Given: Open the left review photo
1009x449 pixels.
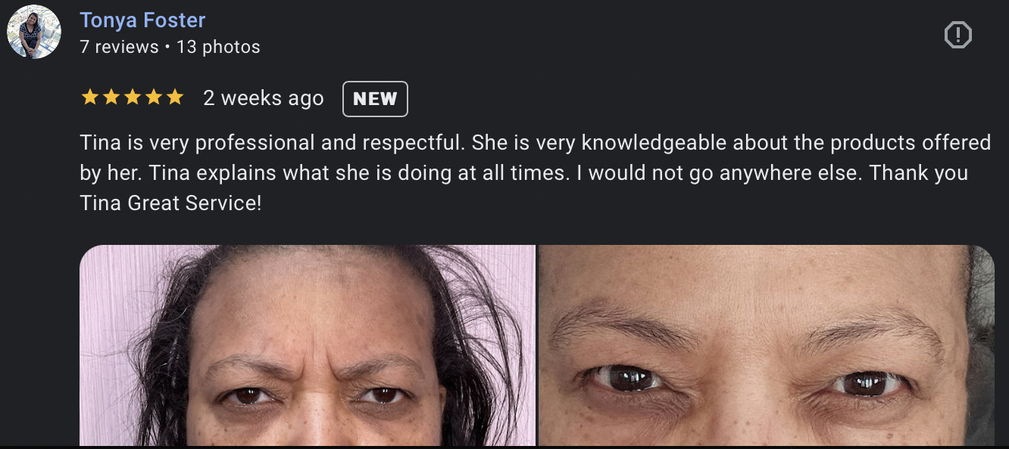Looking at the screenshot, I should pyautogui.click(x=308, y=345).
